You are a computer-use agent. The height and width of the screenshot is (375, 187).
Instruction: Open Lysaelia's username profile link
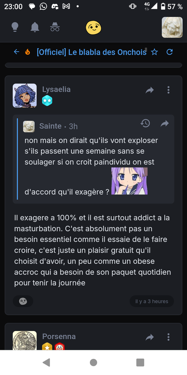[56, 89]
